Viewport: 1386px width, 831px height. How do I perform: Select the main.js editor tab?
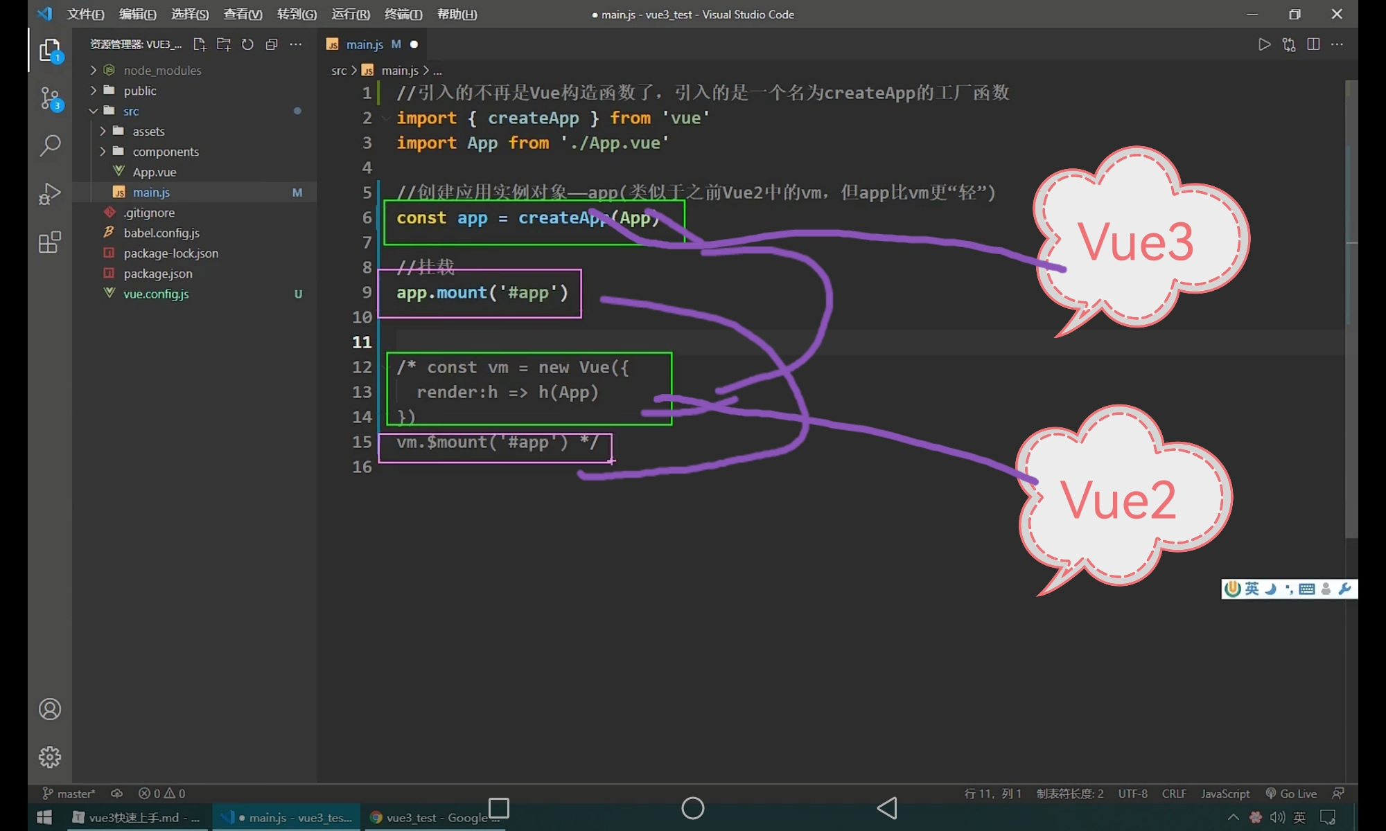tap(365, 44)
